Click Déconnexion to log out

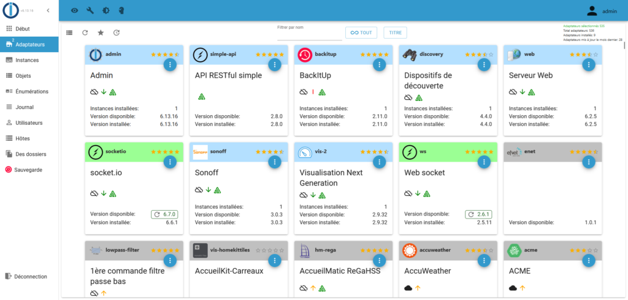click(29, 276)
